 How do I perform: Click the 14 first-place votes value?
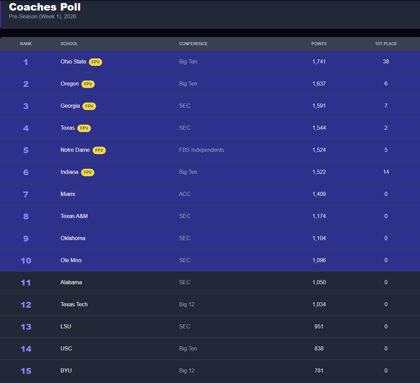[386, 172]
